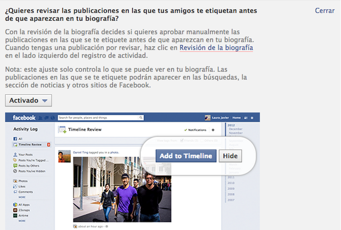
Task: Click the gear icon beside Notifications
Action: pyautogui.click(x=213, y=130)
